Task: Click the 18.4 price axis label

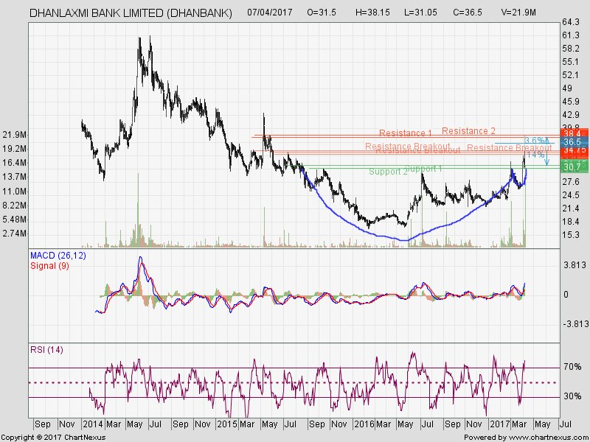Action: [571, 222]
